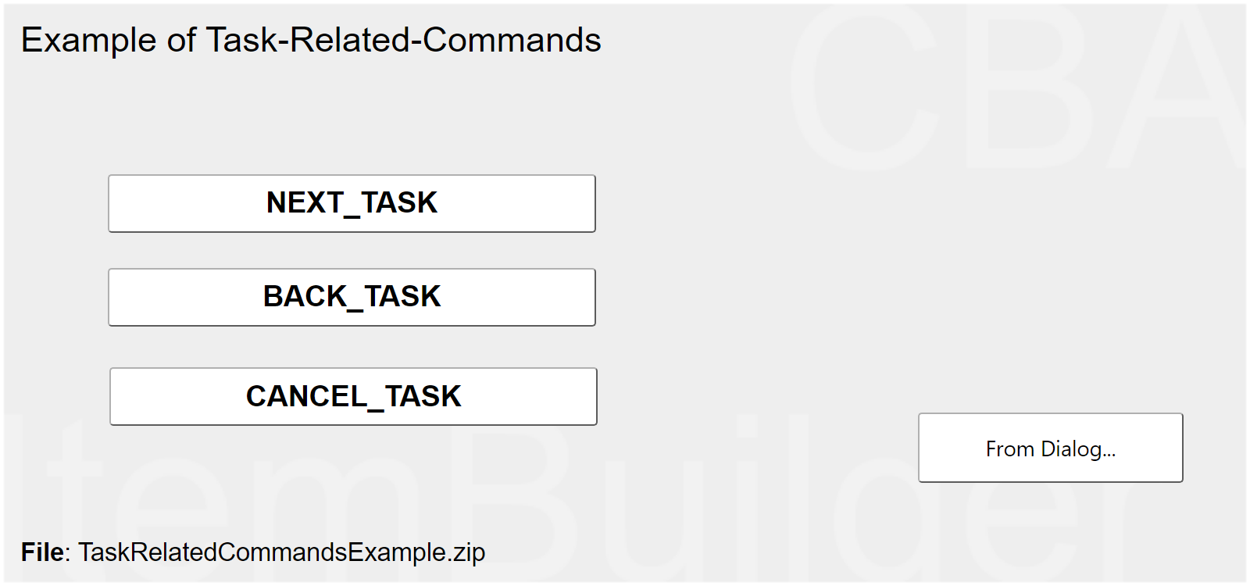Click the BACK_TASK label text

pyautogui.click(x=352, y=297)
